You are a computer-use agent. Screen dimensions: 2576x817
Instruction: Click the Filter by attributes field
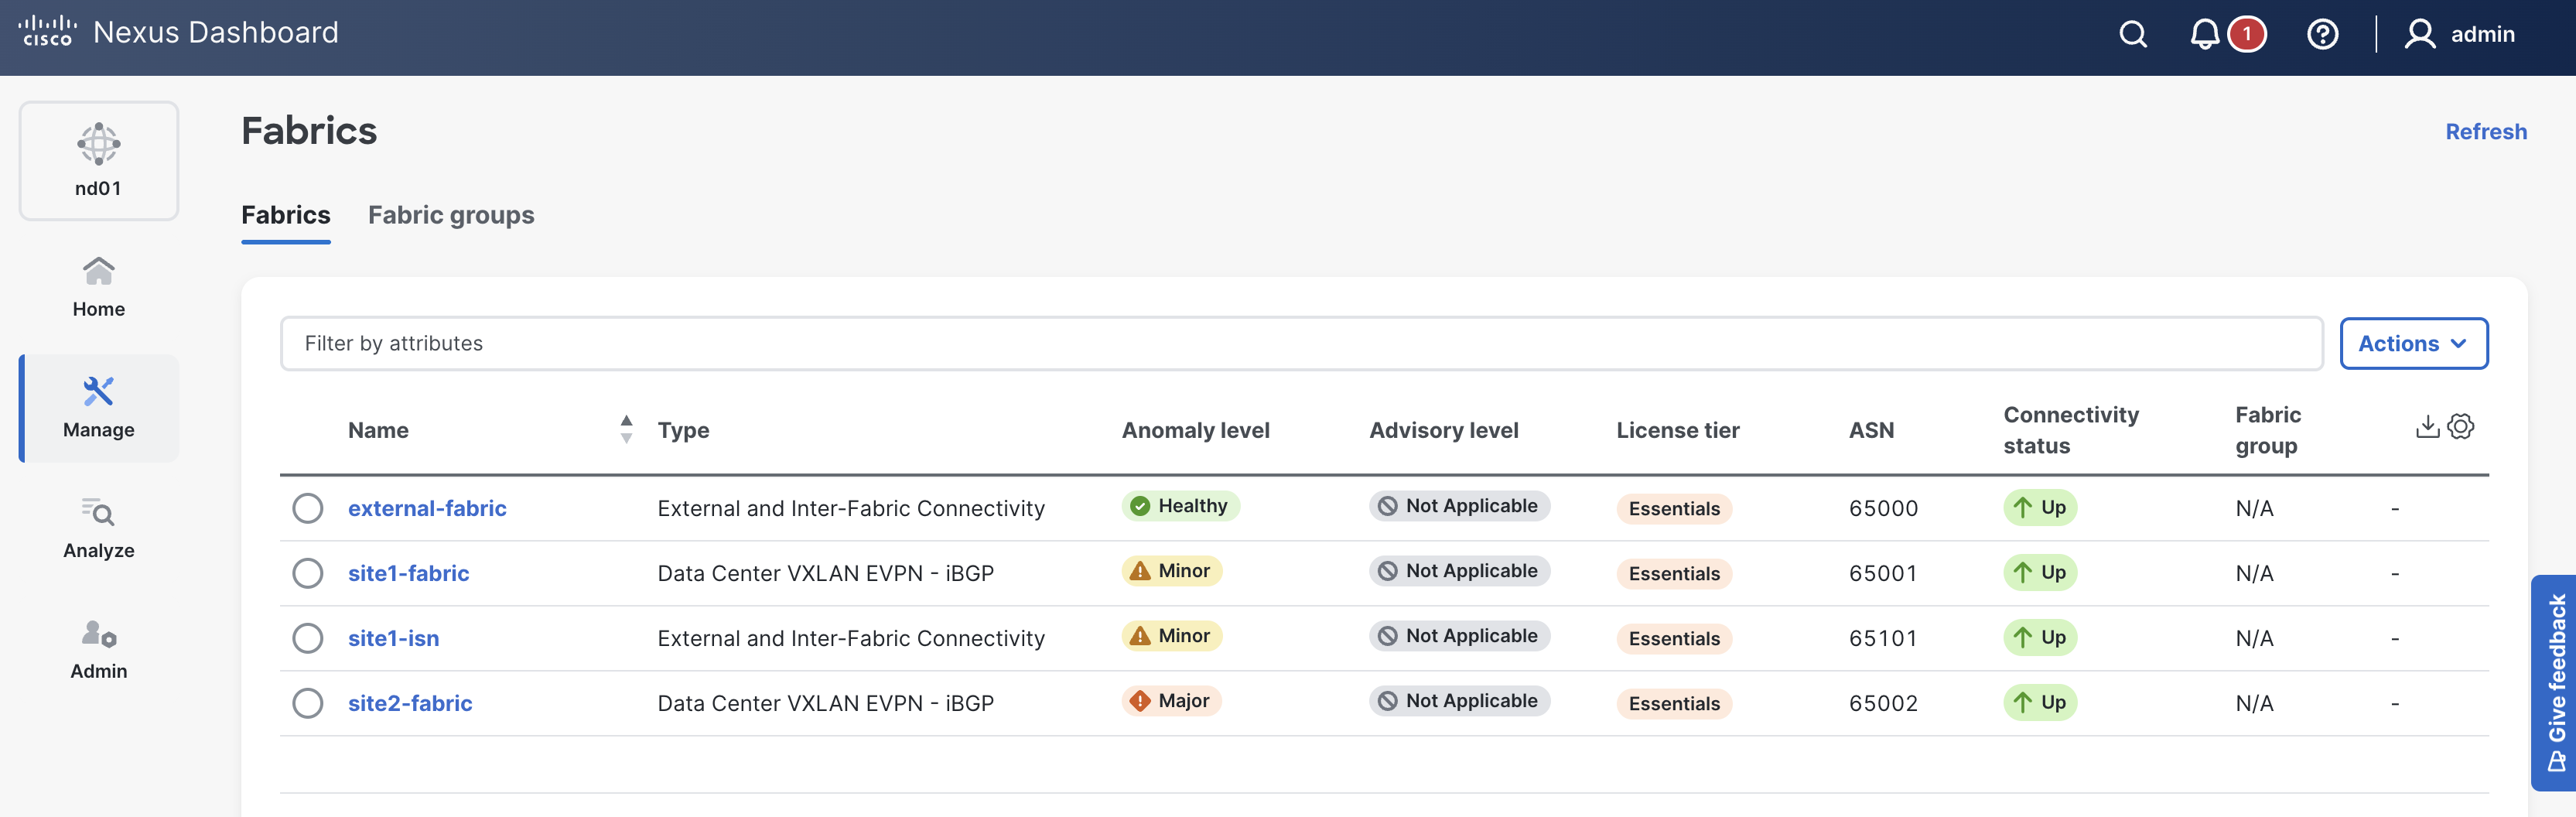[x=1300, y=344]
